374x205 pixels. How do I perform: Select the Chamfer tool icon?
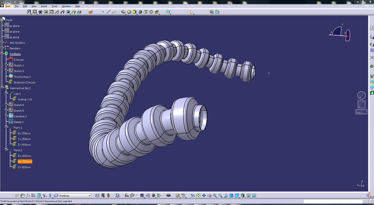pos(129,12)
